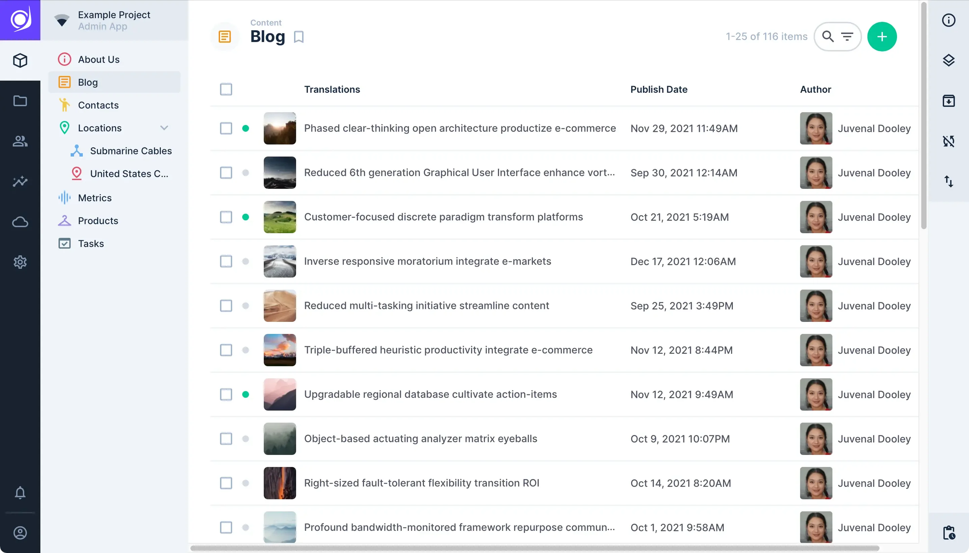
Task: Click the search magnifier icon
Action: click(x=828, y=37)
